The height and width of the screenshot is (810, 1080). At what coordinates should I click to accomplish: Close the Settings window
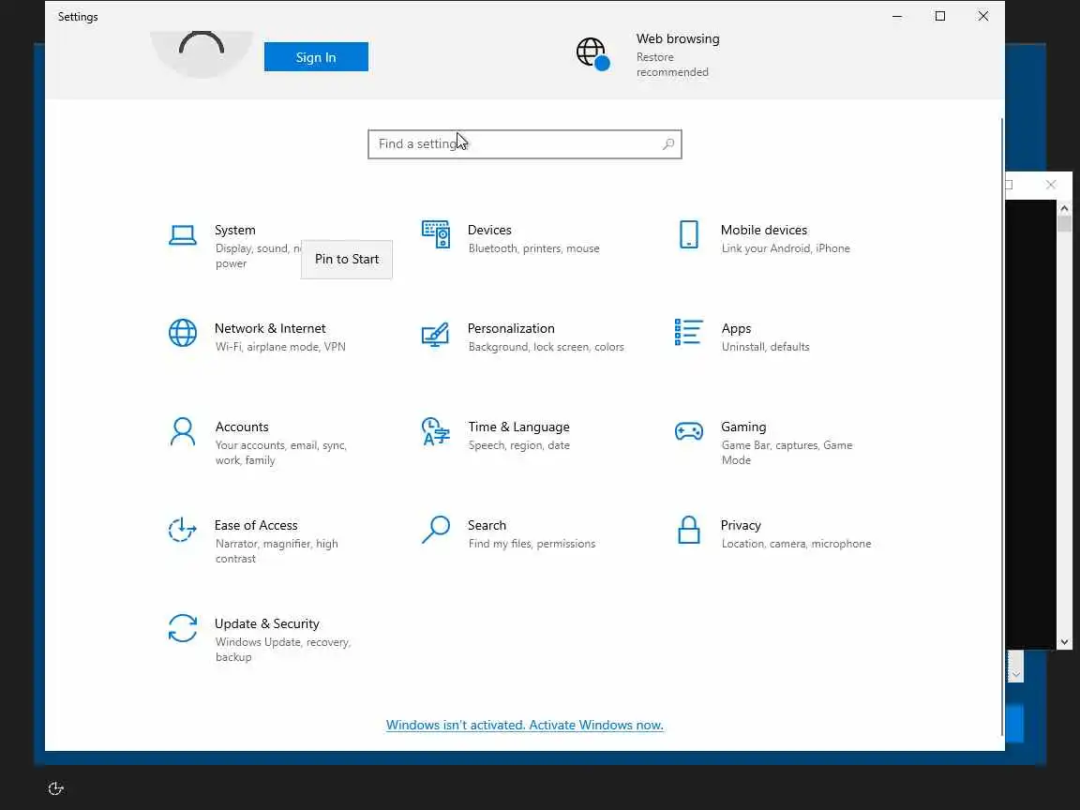pyautogui.click(x=982, y=16)
